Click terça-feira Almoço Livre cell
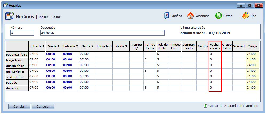266x114 pixels. tap(175, 60)
